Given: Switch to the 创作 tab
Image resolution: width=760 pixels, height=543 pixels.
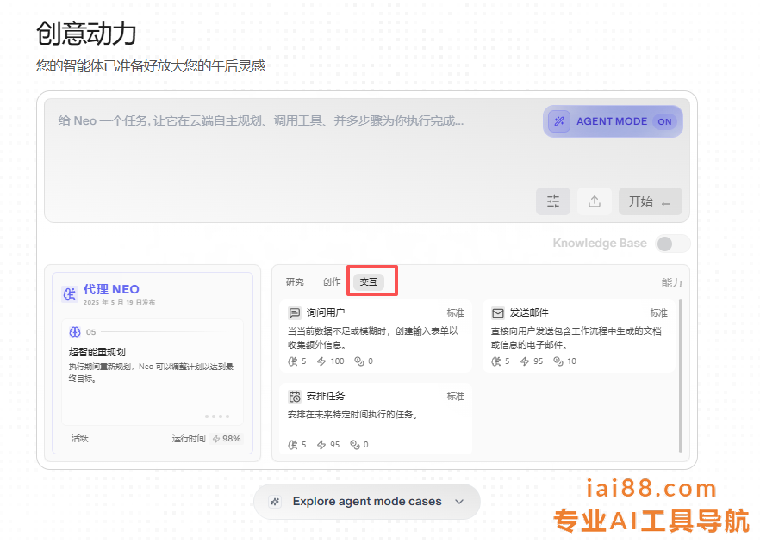Looking at the screenshot, I should pos(332,282).
